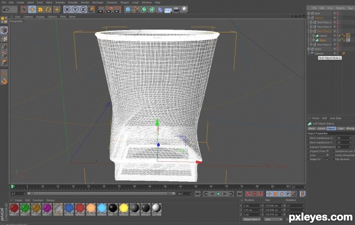Open the File menu

coord(4,2)
